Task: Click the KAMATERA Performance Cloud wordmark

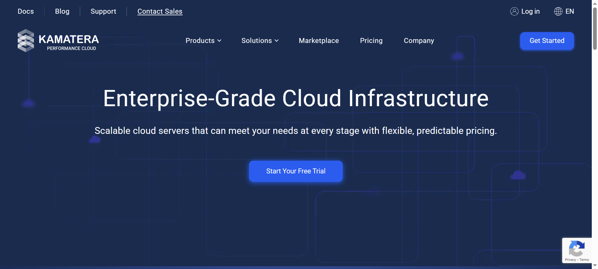Action: coord(68,42)
